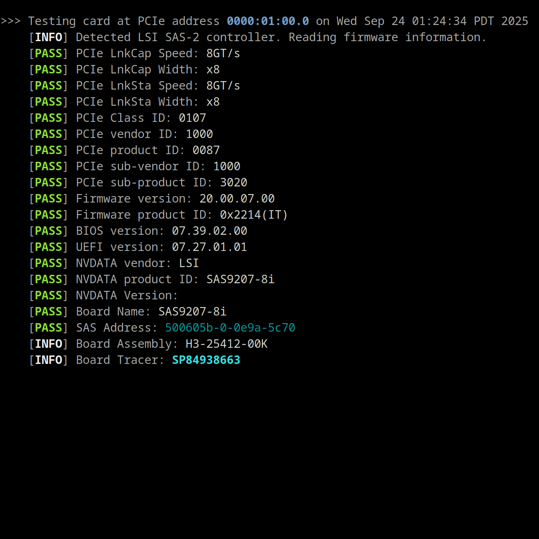This screenshot has height=539, width=539.
Task: Click the 'Detected LSI SAS-2 controller' line
Action: pyautogui.click(x=258, y=37)
